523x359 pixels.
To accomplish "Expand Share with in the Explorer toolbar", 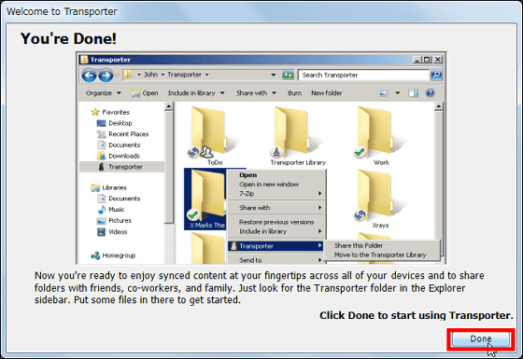I will click(x=256, y=93).
